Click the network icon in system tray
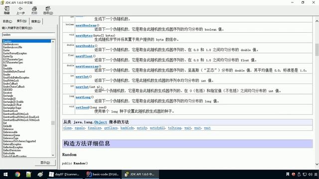Image resolution: width=319 pixels, height=179 pixels. tap(305, 175)
